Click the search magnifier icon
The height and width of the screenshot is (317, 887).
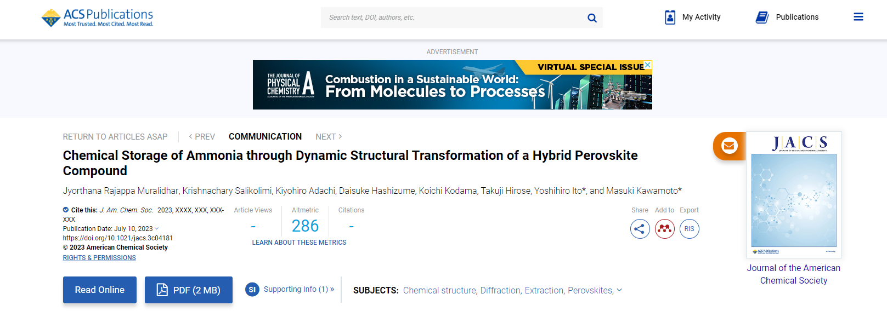coord(592,18)
